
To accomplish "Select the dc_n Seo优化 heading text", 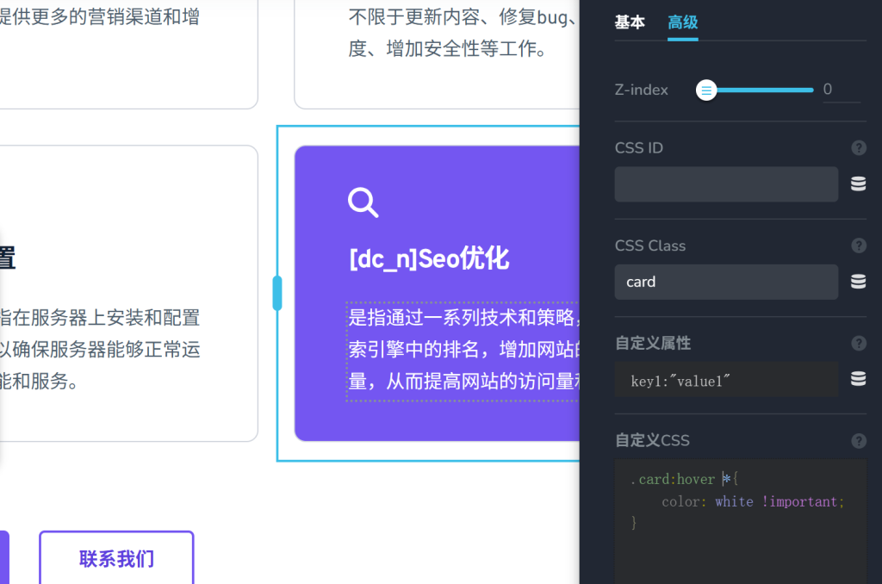I will [428, 258].
